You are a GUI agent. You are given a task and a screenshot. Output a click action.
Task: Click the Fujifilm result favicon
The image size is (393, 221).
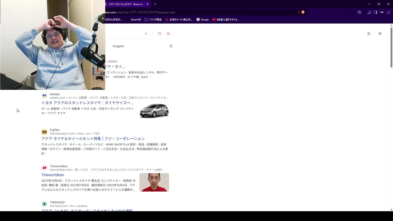pos(45,132)
